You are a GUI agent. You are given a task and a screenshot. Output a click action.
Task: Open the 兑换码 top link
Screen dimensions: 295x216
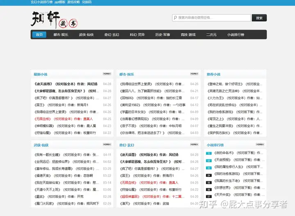[x=87, y=2]
